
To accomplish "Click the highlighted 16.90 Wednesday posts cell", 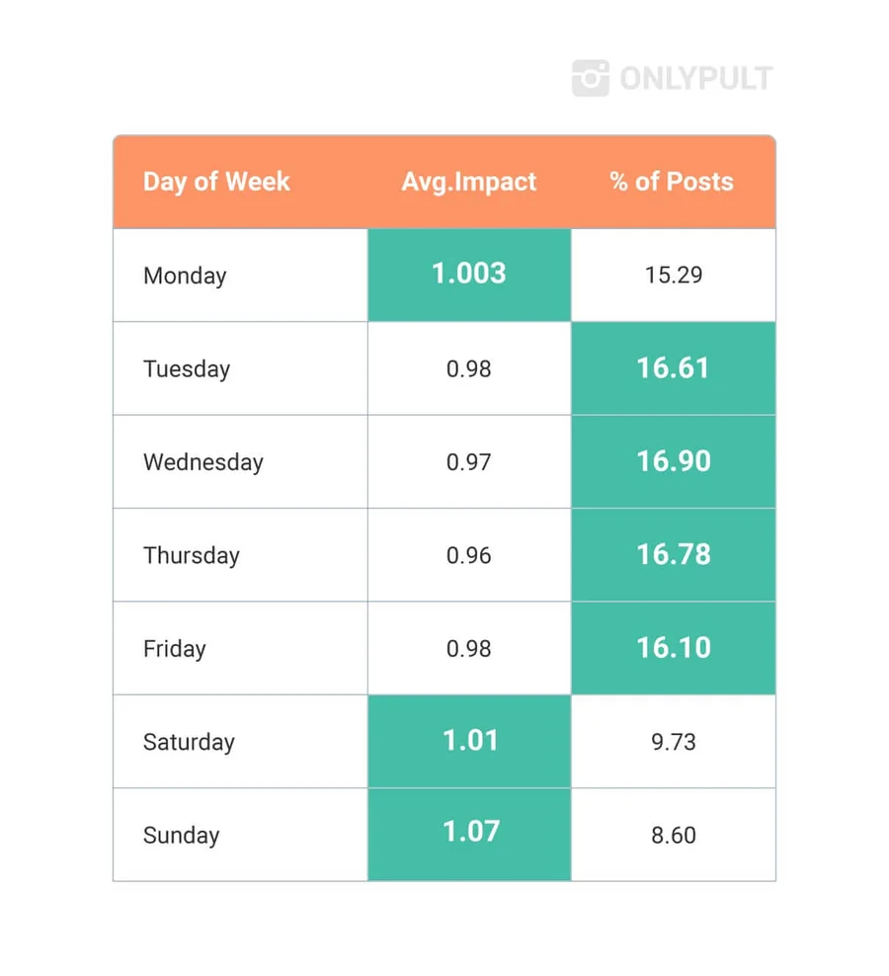I will click(674, 461).
